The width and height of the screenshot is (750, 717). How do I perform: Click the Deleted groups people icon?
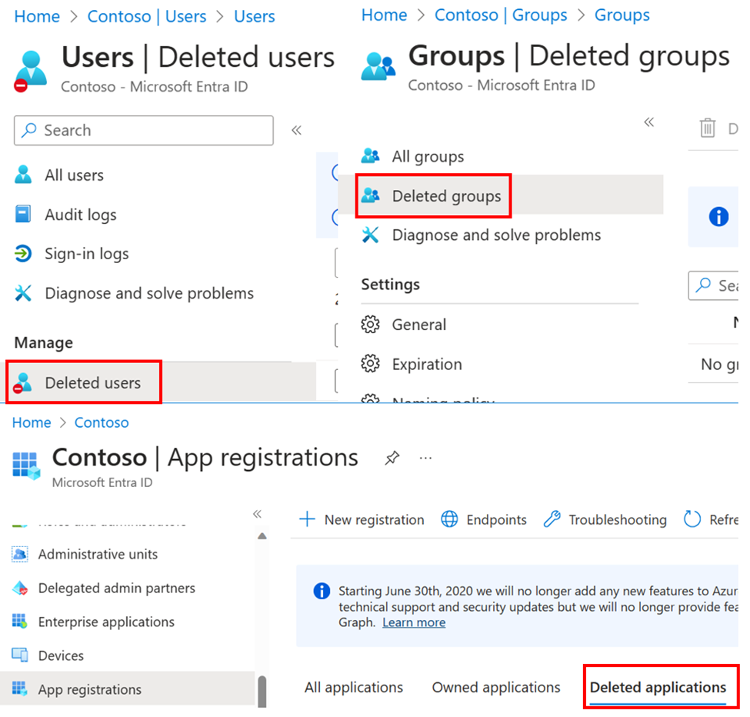[x=370, y=195]
